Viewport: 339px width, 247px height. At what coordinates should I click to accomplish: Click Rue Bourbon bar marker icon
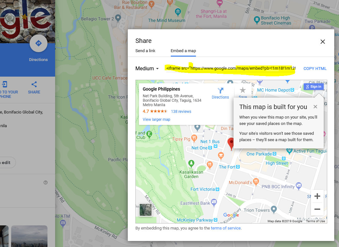click(151, 4)
